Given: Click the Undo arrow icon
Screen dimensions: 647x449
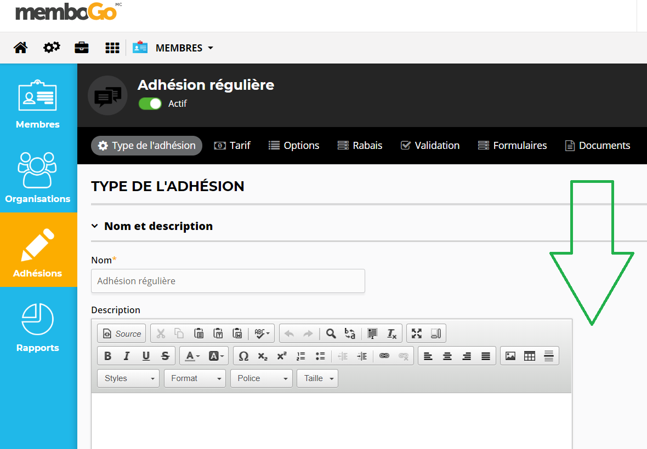Looking at the screenshot, I should pyautogui.click(x=290, y=333).
